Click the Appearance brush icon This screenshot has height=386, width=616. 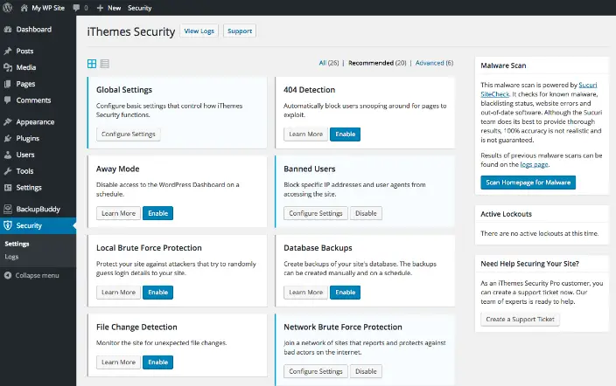click(8, 122)
